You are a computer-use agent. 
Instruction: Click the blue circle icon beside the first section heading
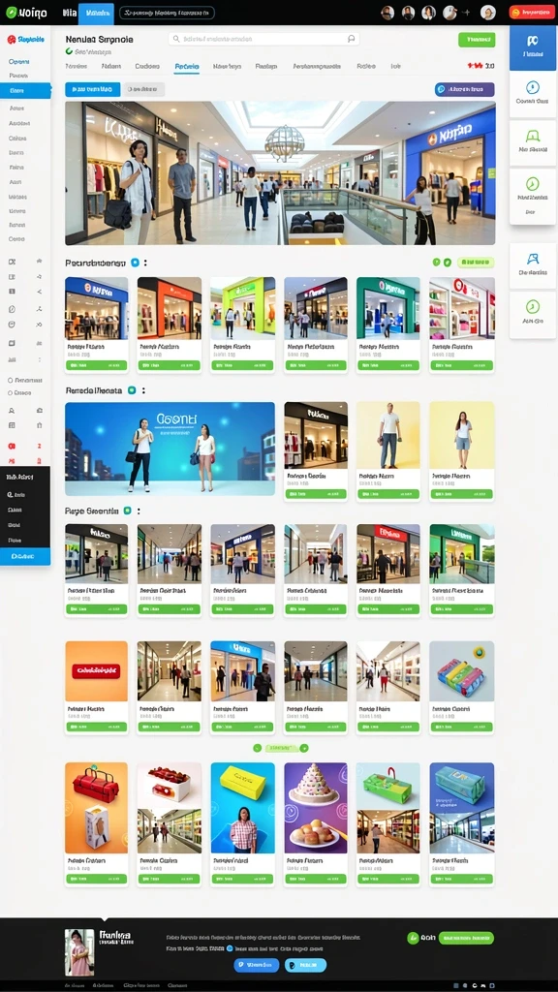[x=134, y=262]
